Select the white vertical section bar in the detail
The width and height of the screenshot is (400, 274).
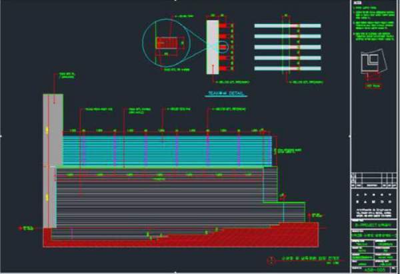click(x=213, y=47)
